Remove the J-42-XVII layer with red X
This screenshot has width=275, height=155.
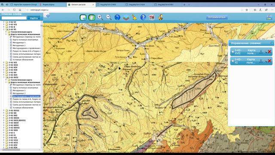[269, 52]
